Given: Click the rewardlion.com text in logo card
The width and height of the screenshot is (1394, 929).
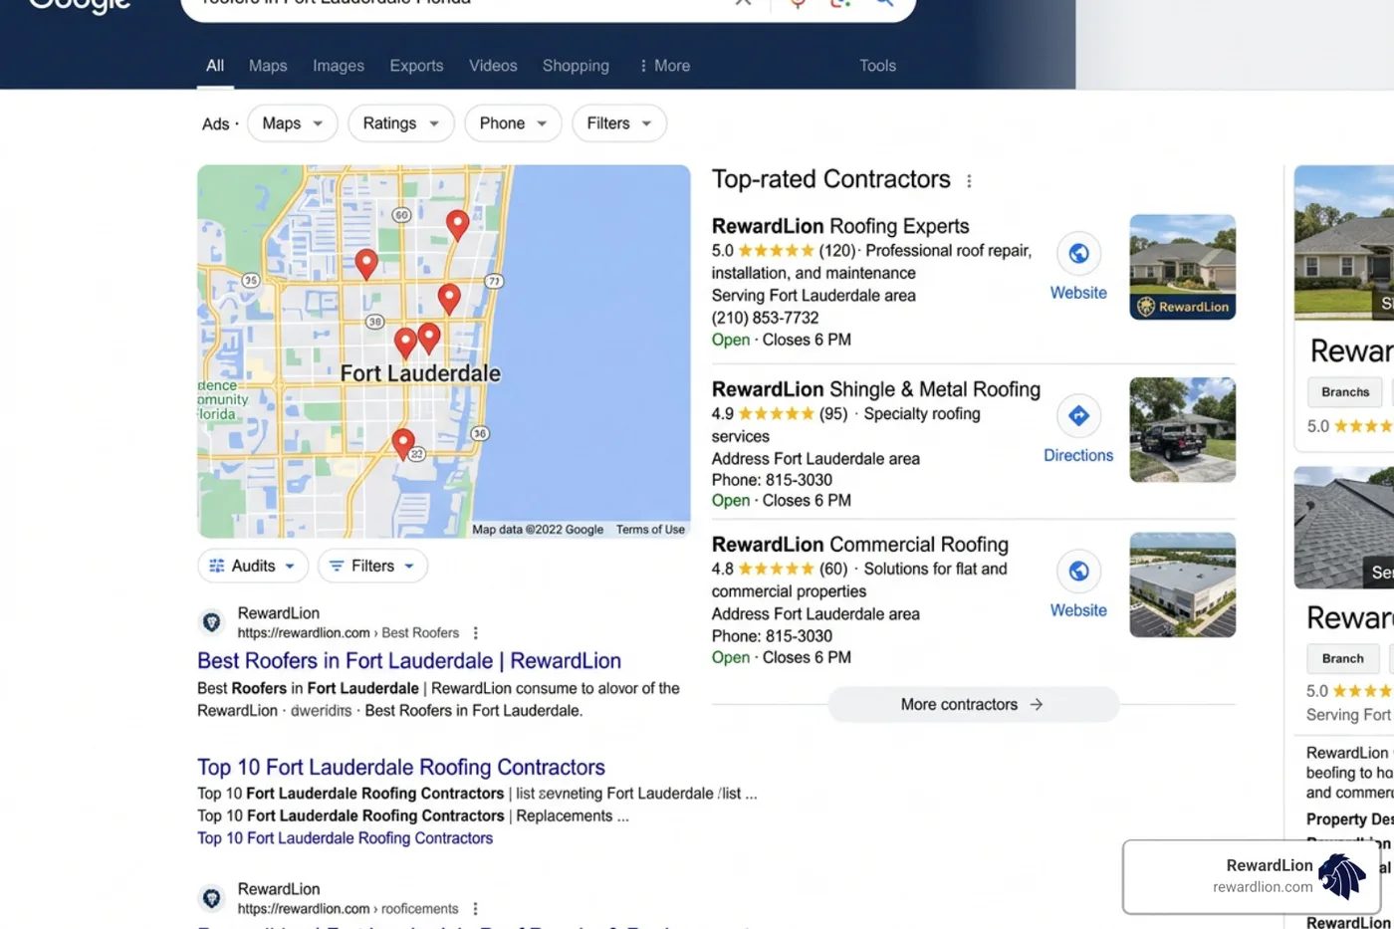Looking at the screenshot, I should [x=1263, y=887].
